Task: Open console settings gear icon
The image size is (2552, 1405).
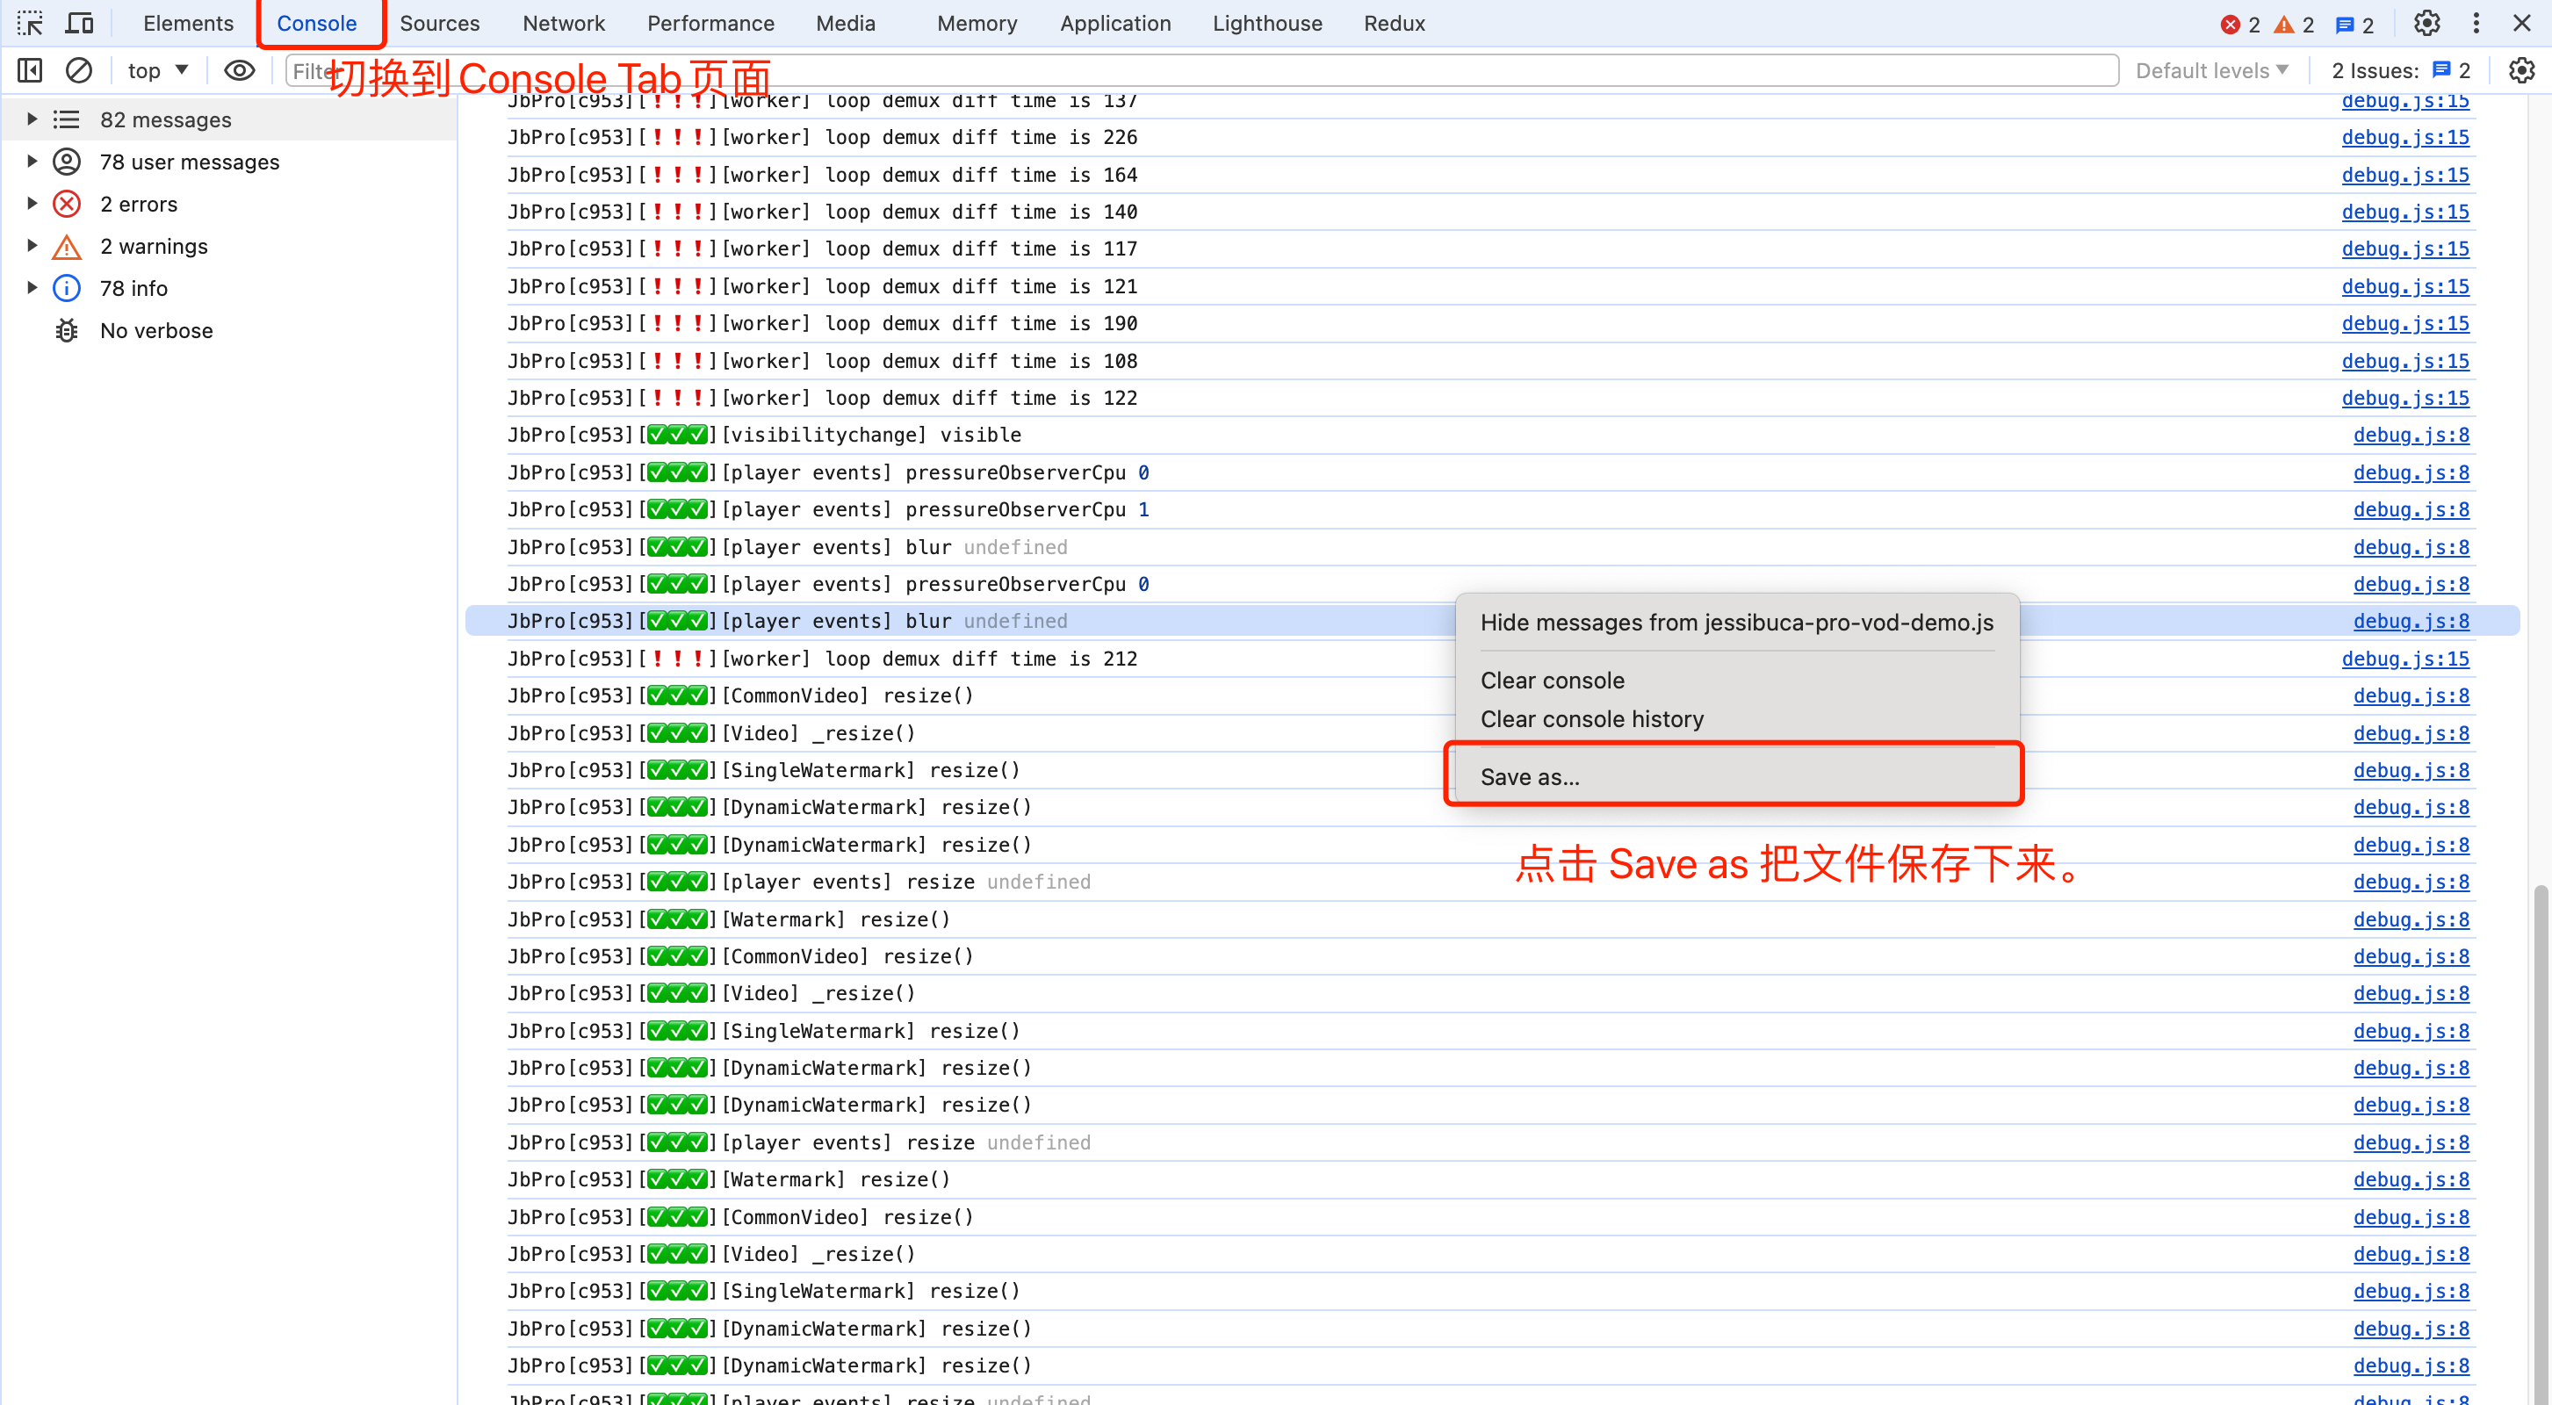Action: click(x=2521, y=70)
